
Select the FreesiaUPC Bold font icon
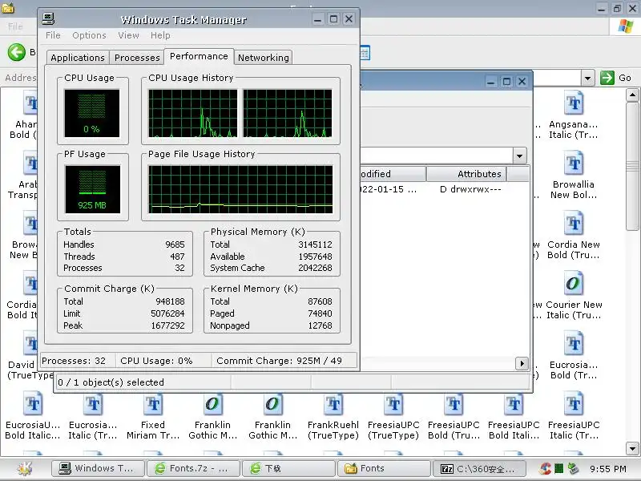tap(454, 403)
